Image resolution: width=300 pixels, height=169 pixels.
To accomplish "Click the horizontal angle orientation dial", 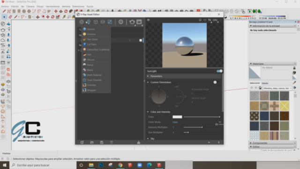I will [159, 96].
